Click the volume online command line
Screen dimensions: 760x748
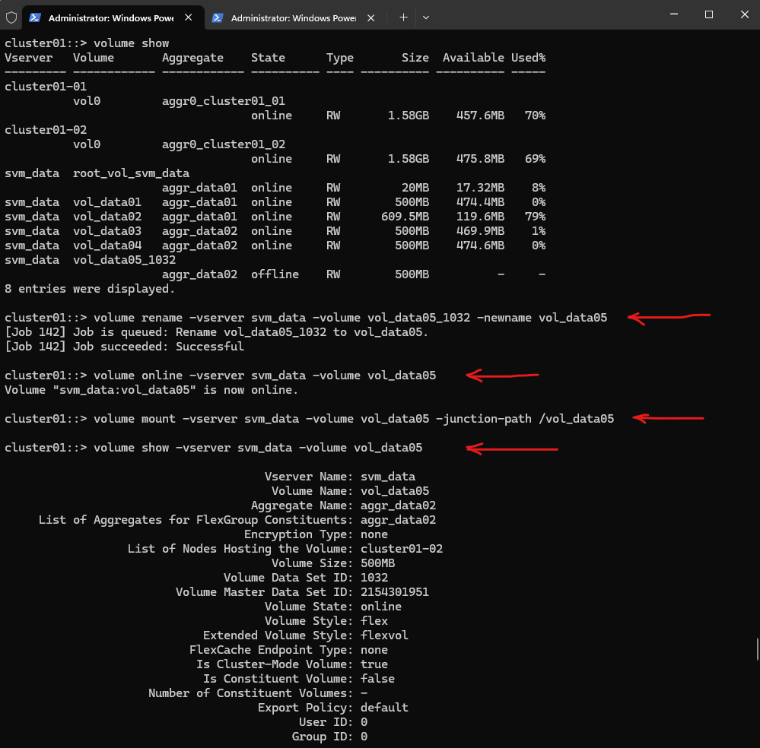click(x=265, y=376)
